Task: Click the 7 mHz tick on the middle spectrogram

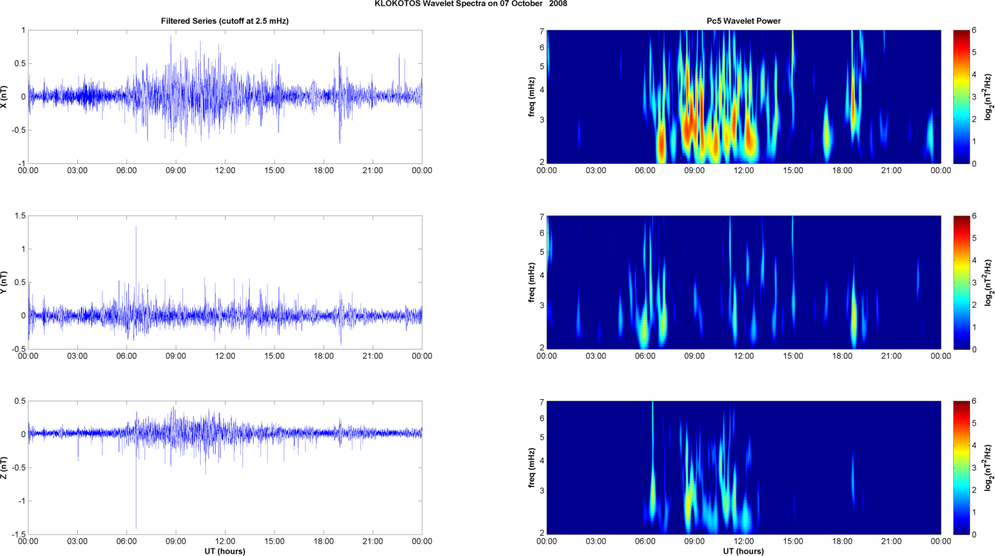Action: click(542, 216)
